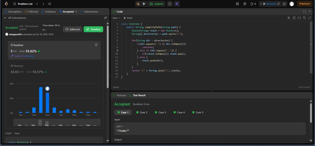
Task: Click the chart range slider strip
Action: point(57,122)
